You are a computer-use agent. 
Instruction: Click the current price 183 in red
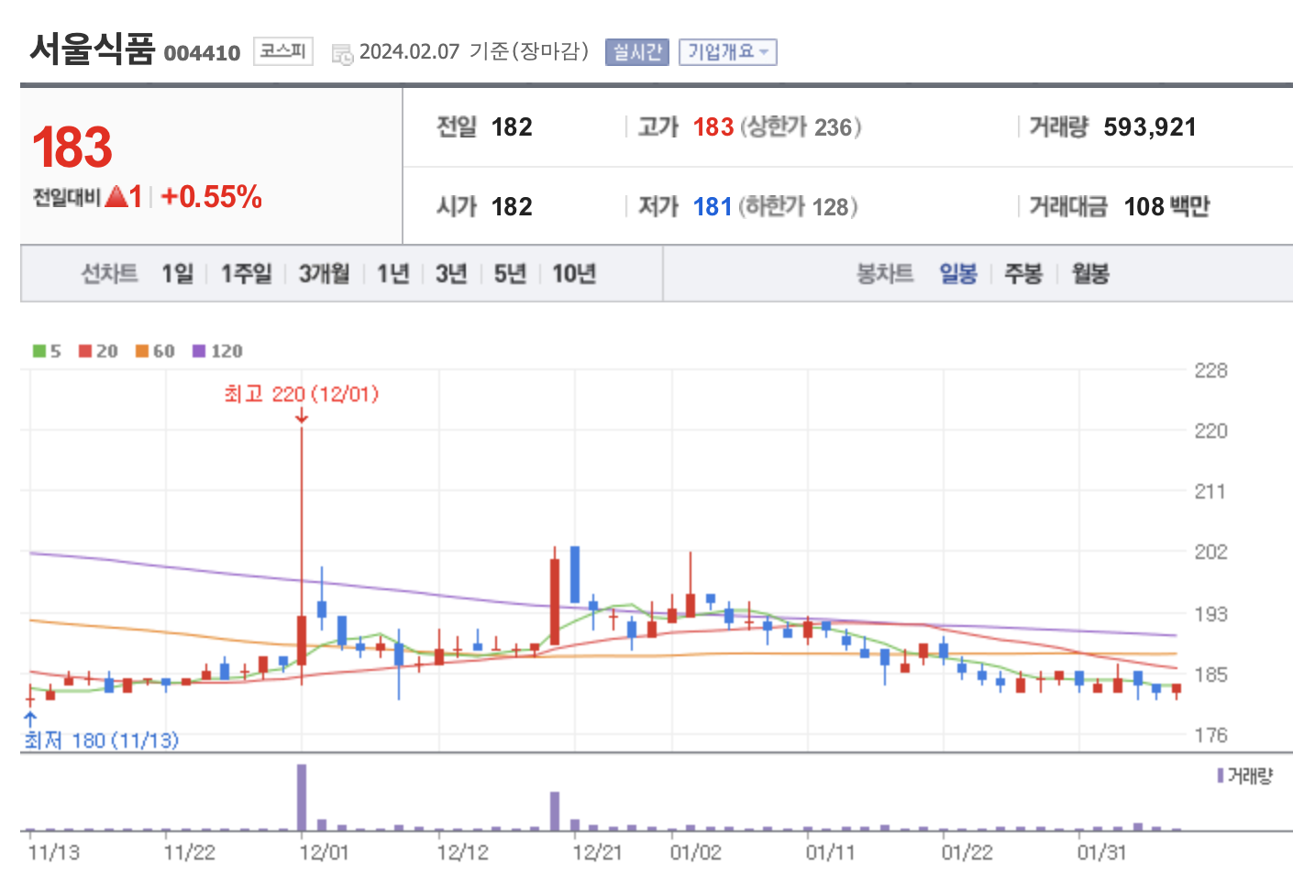(72, 148)
